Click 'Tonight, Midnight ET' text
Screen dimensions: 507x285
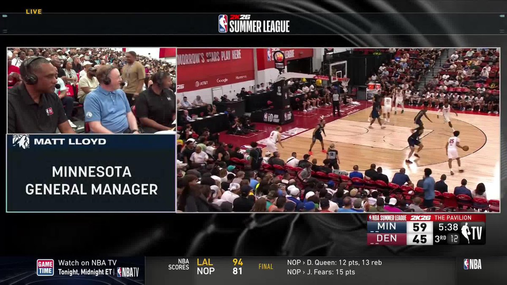click(x=85, y=272)
